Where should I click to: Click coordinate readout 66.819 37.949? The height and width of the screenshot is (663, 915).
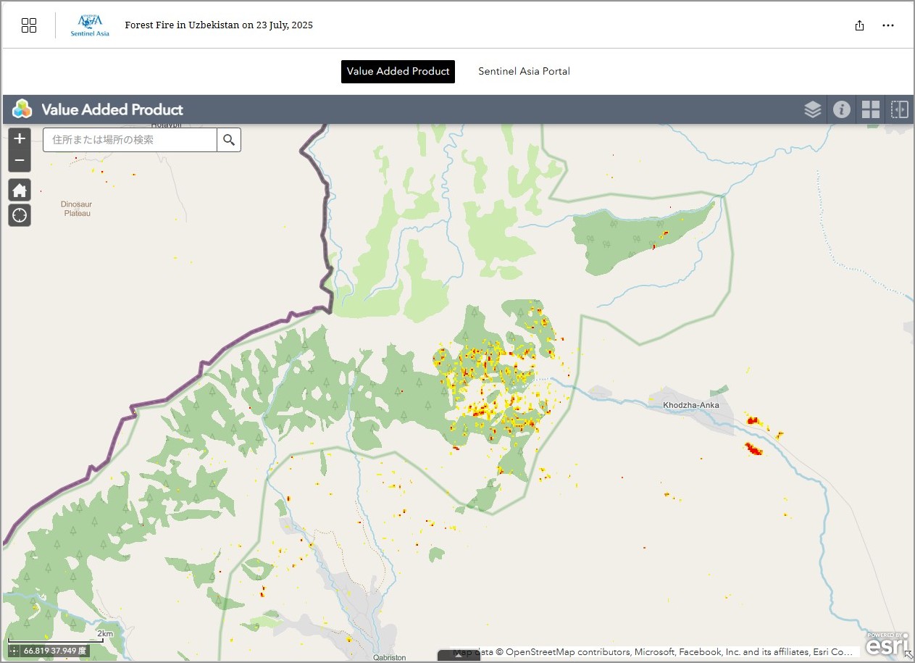[x=55, y=651]
